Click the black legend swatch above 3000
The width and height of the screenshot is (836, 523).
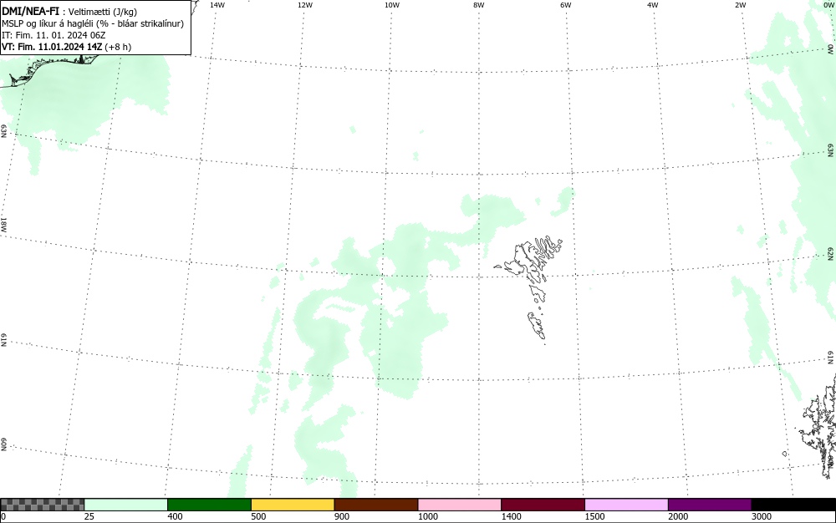pos(793,505)
